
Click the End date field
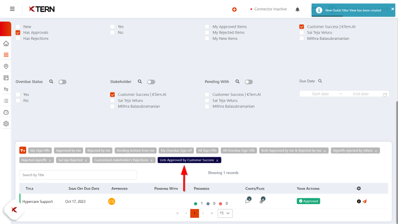pyautogui.click(x=361, y=94)
